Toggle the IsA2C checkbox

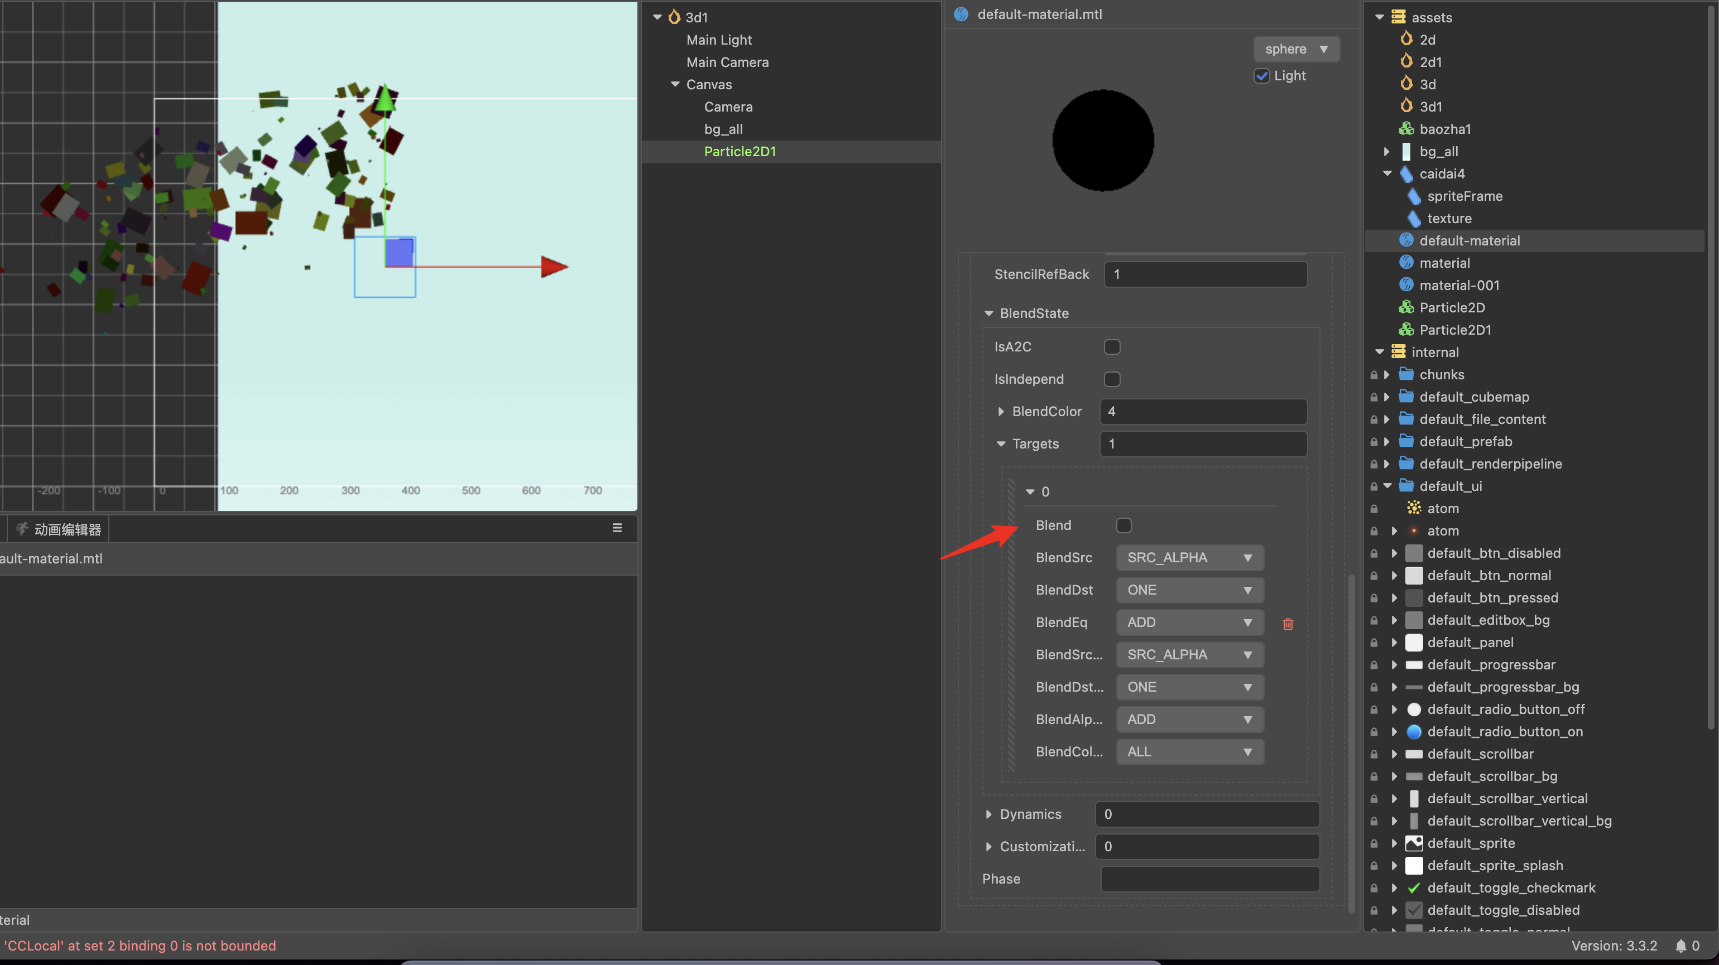tap(1112, 347)
